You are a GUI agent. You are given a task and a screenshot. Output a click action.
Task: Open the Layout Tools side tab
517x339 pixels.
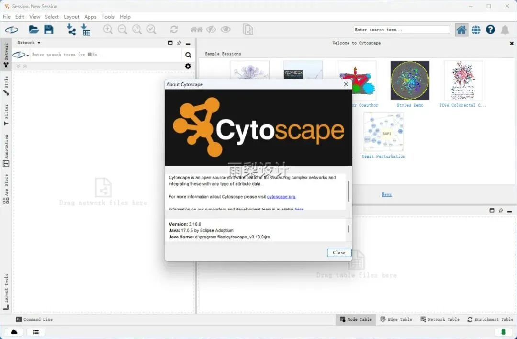tap(6, 292)
